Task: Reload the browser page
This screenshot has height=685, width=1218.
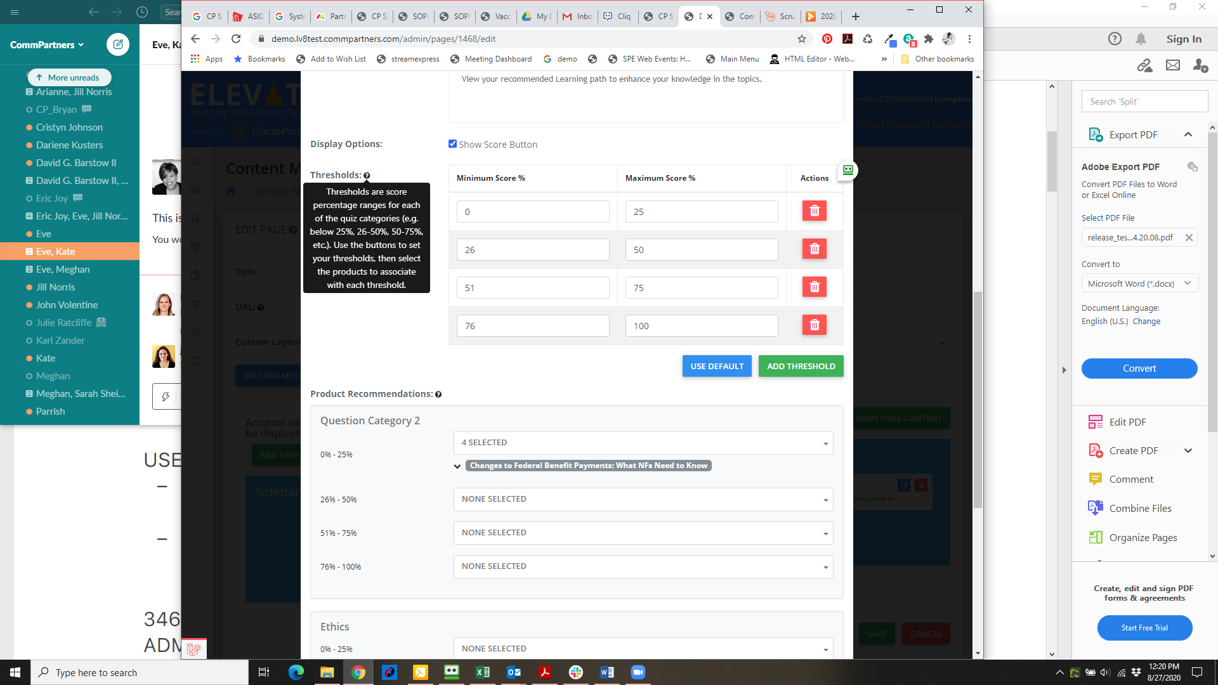Action: point(236,39)
